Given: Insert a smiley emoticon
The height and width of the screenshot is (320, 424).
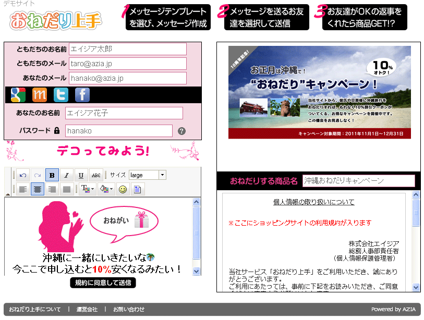Looking at the screenshot, I should click(x=123, y=189).
